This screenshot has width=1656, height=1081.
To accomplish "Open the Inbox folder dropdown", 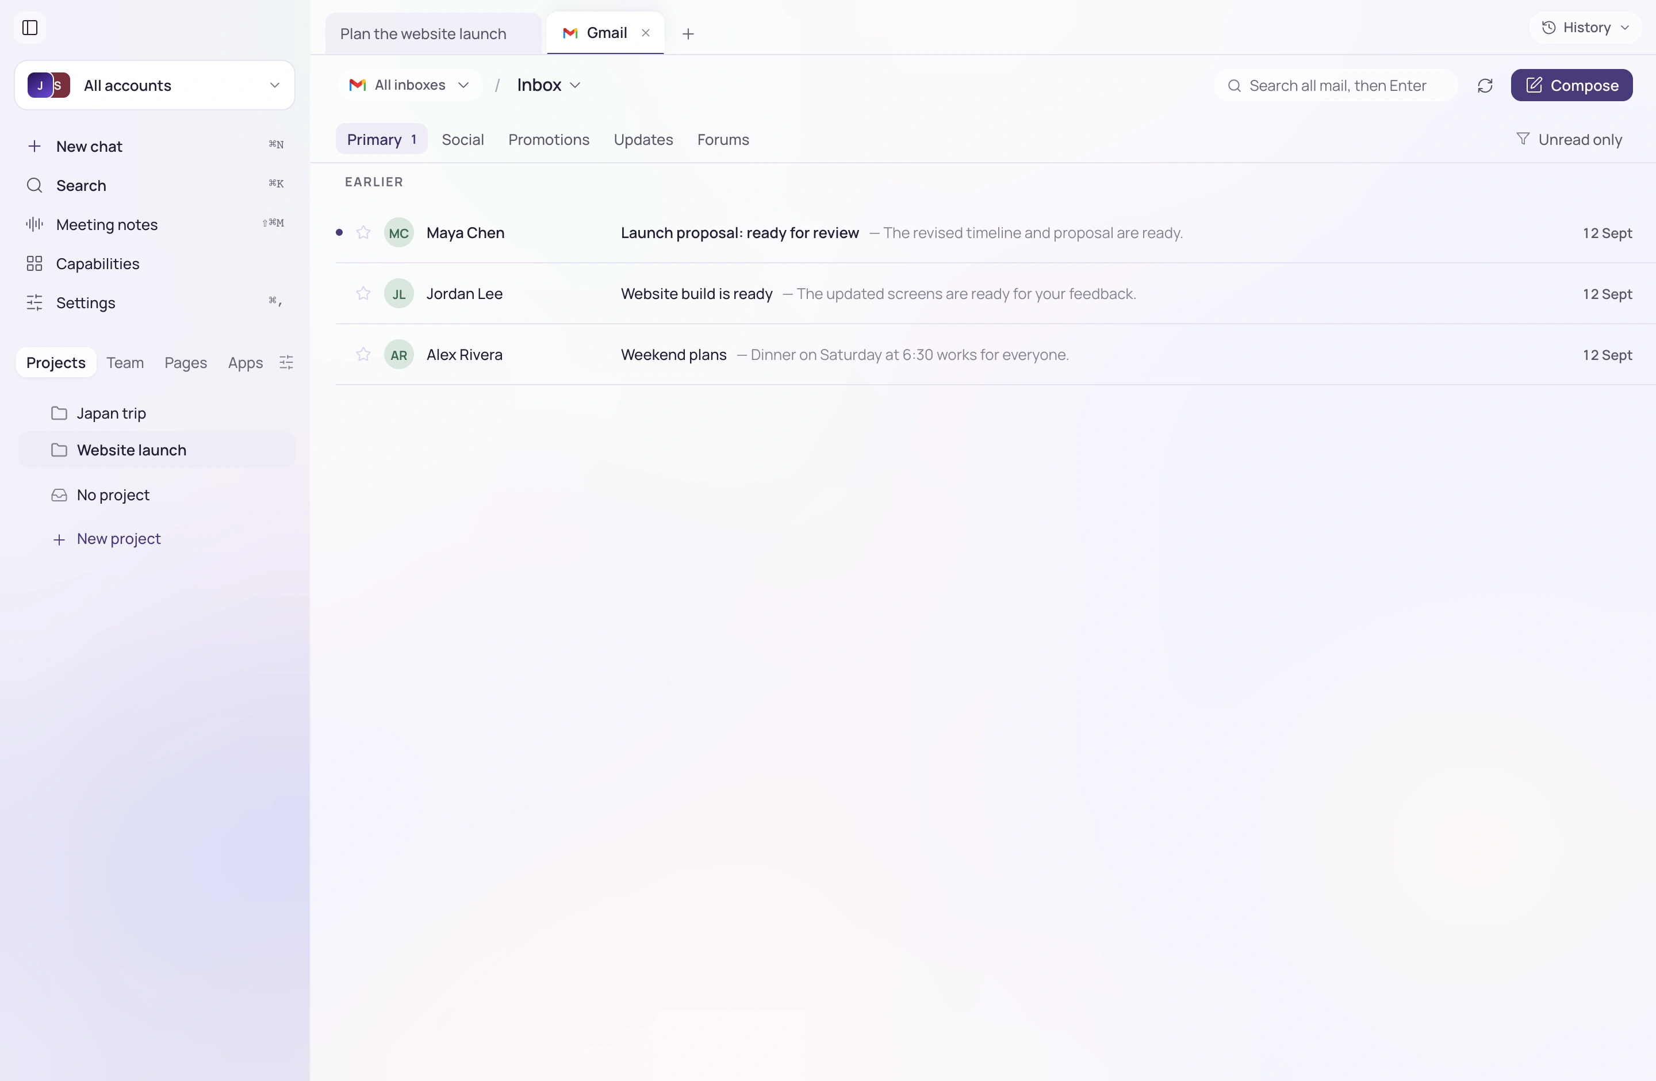I will pos(549,85).
